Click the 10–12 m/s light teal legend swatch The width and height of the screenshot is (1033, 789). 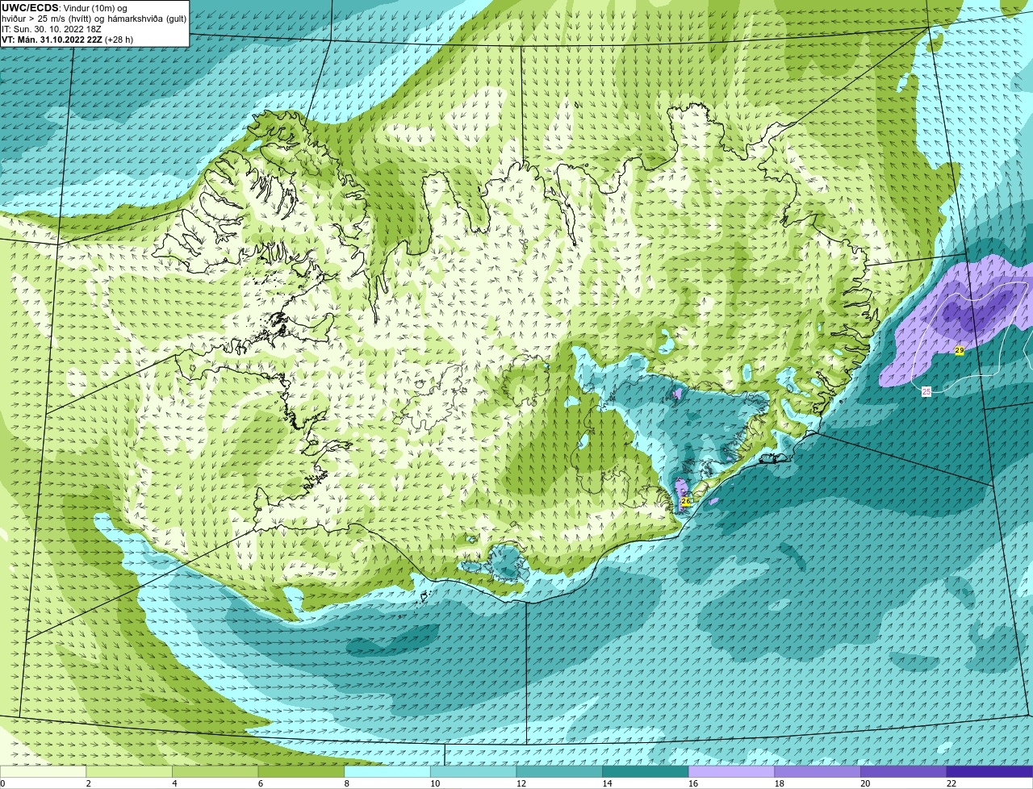pos(473,771)
